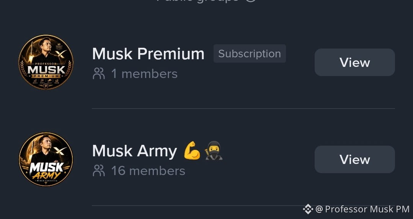
Task: Open the Musk Army group avatar
Action: click(x=46, y=159)
